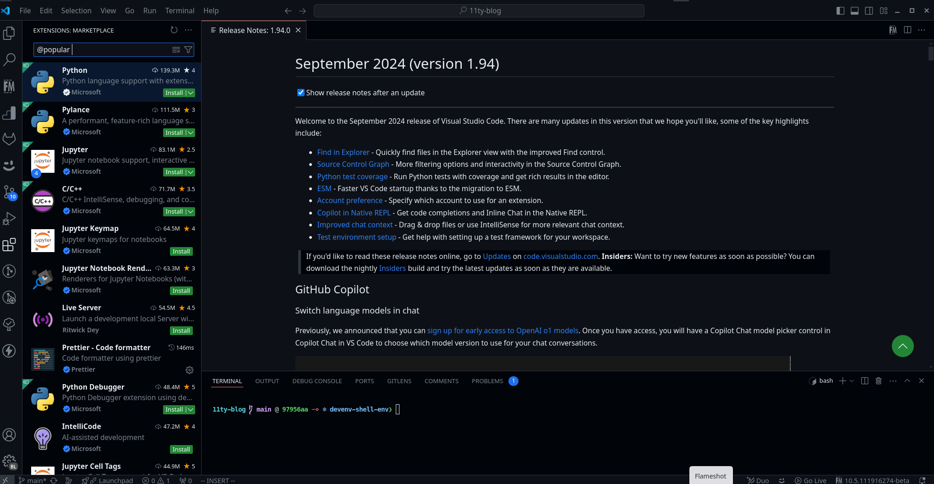
Task: Open terminal panel more actions menu
Action: 893,381
